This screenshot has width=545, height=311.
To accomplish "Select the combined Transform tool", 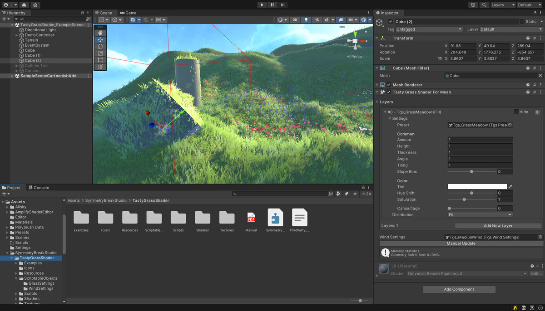I will [x=100, y=67].
